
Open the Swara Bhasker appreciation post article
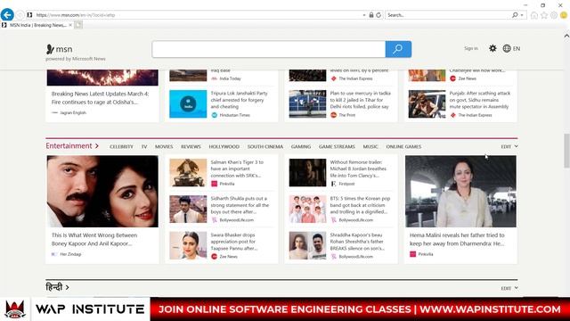(234, 242)
